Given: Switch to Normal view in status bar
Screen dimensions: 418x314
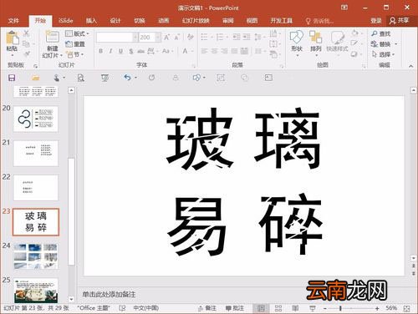Looking at the screenshot, I should pyautogui.click(x=261, y=308).
